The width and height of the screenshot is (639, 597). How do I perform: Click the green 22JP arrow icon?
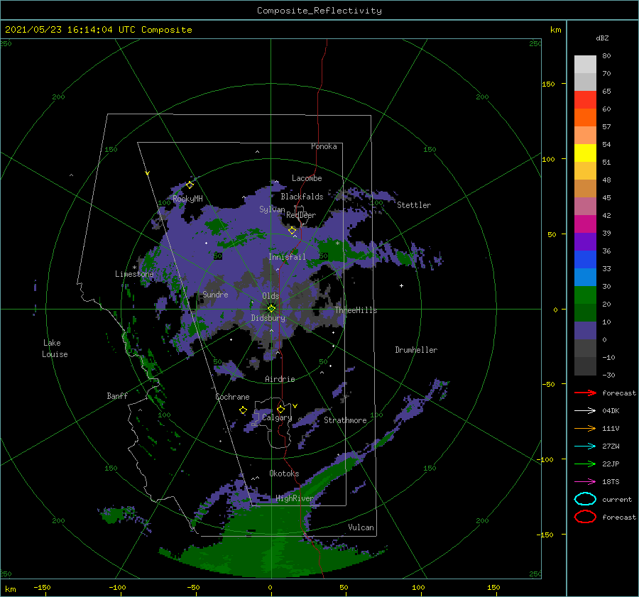pos(585,464)
